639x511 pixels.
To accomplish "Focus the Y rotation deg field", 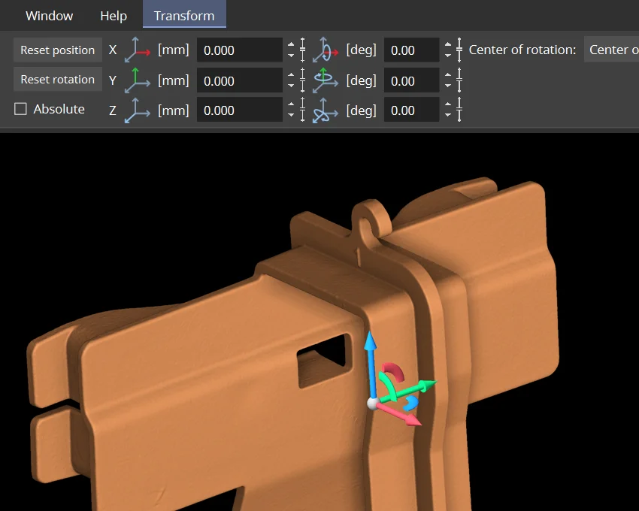I will [412, 80].
